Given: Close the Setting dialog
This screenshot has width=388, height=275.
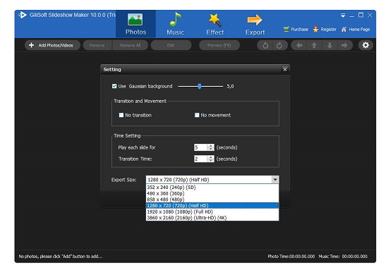Looking at the screenshot, I should [x=285, y=70].
